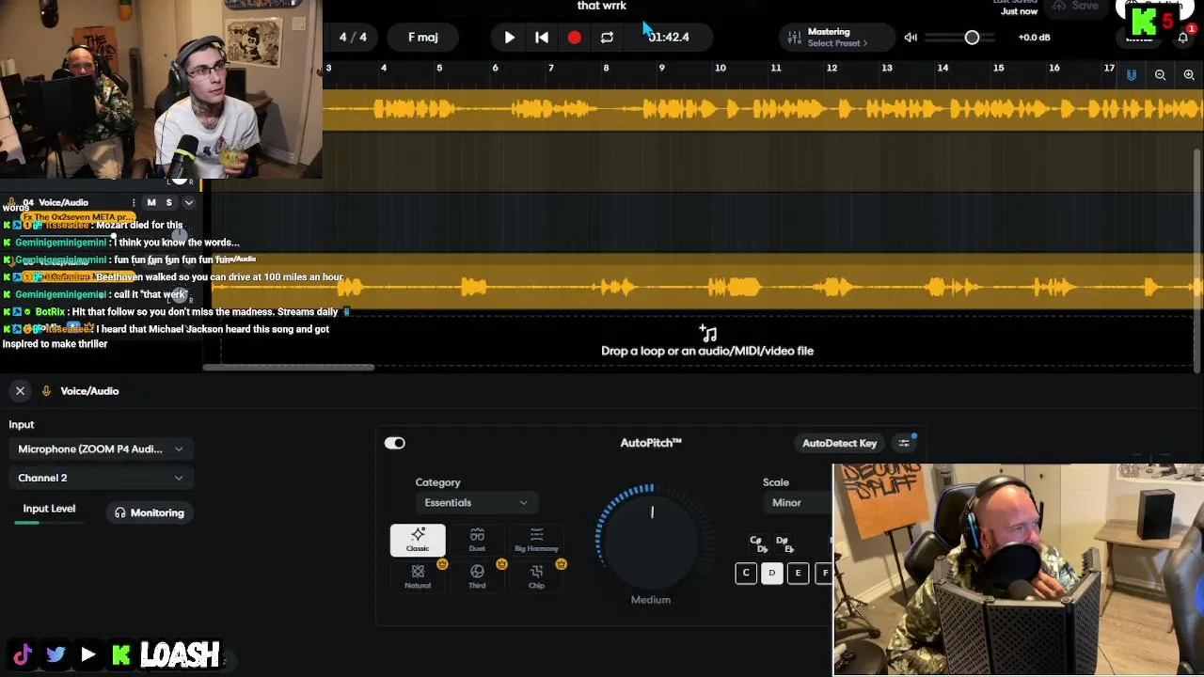The image size is (1204, 677).
Task: Click the AutoDetect Key button
Action: click(x=839, y=443)
